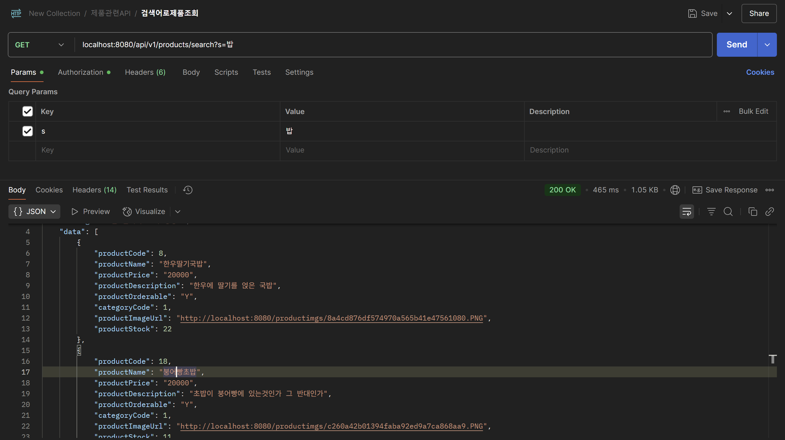Open the GET method dropdown
This screenshot has width=785, height=440.
click(x=40, y=45)
